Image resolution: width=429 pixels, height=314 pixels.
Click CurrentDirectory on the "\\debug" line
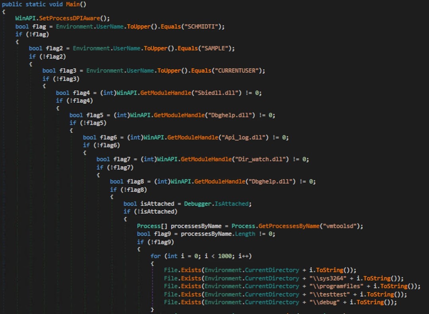[272, 302]
